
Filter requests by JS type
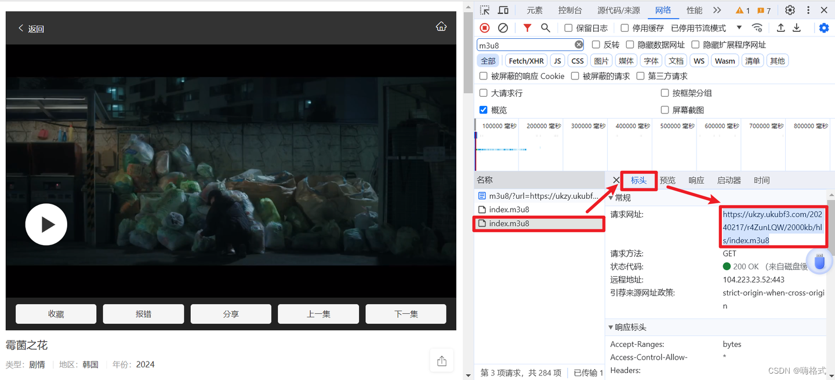(557, 61)
